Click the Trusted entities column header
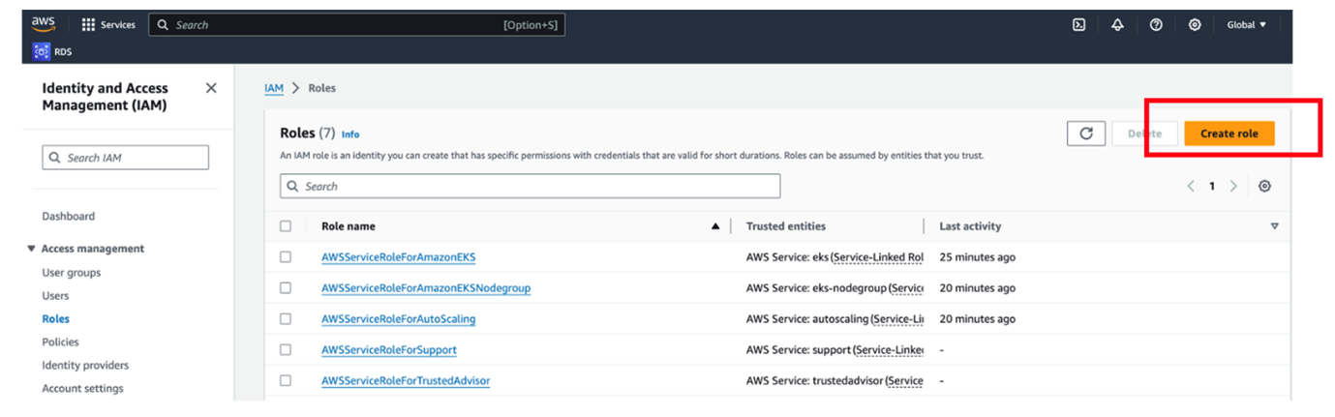Viewport: 1335px width, 417px height. tap(786, 226)
